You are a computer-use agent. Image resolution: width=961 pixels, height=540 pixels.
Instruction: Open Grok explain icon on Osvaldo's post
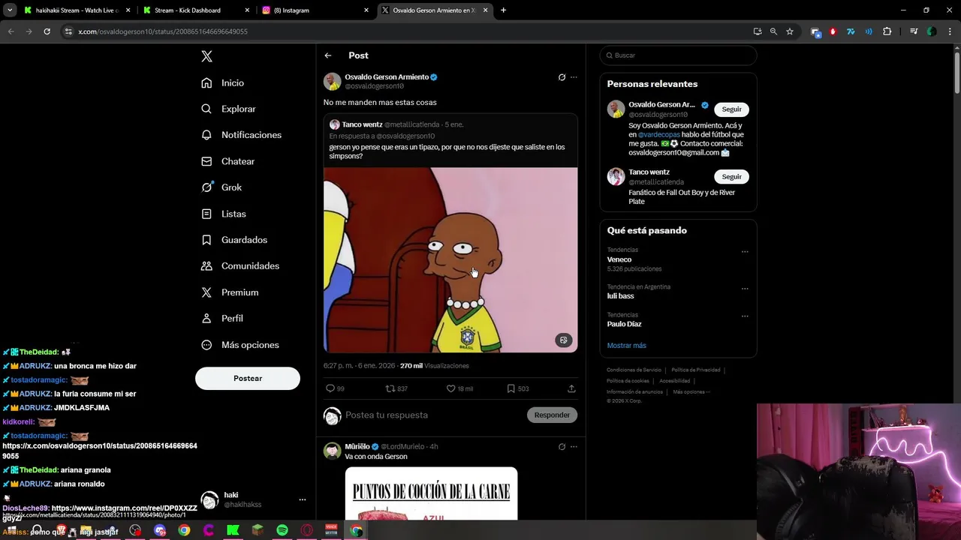pyautogui.click(x=562, y=77)
